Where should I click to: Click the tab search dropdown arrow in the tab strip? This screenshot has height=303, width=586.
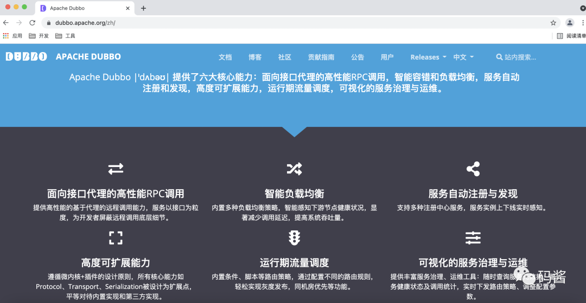583,8
